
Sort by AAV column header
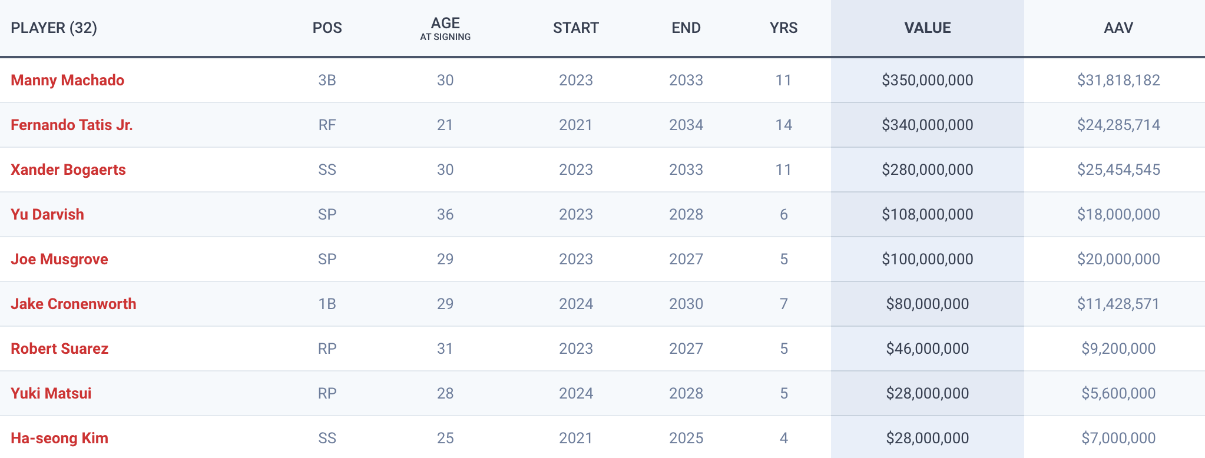pos(1118,28)
